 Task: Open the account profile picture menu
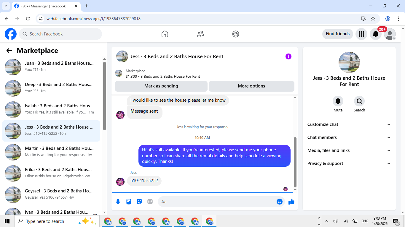pyautogui.click(x=390, y=34)
